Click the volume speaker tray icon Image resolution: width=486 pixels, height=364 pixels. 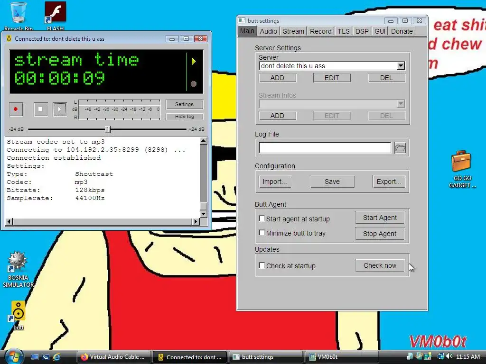tap(449, 356)
